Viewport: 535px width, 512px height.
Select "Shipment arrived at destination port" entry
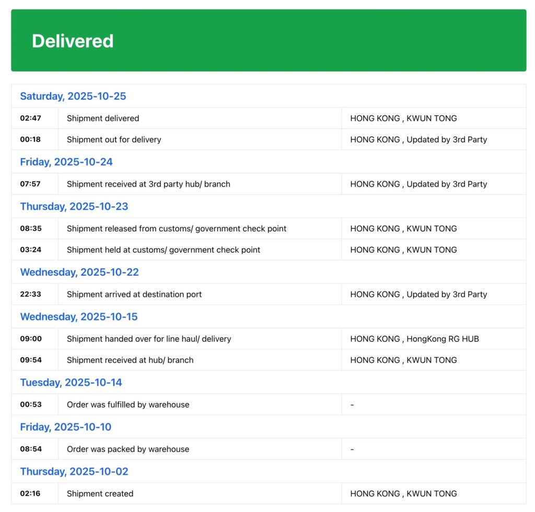click(134, 294)
